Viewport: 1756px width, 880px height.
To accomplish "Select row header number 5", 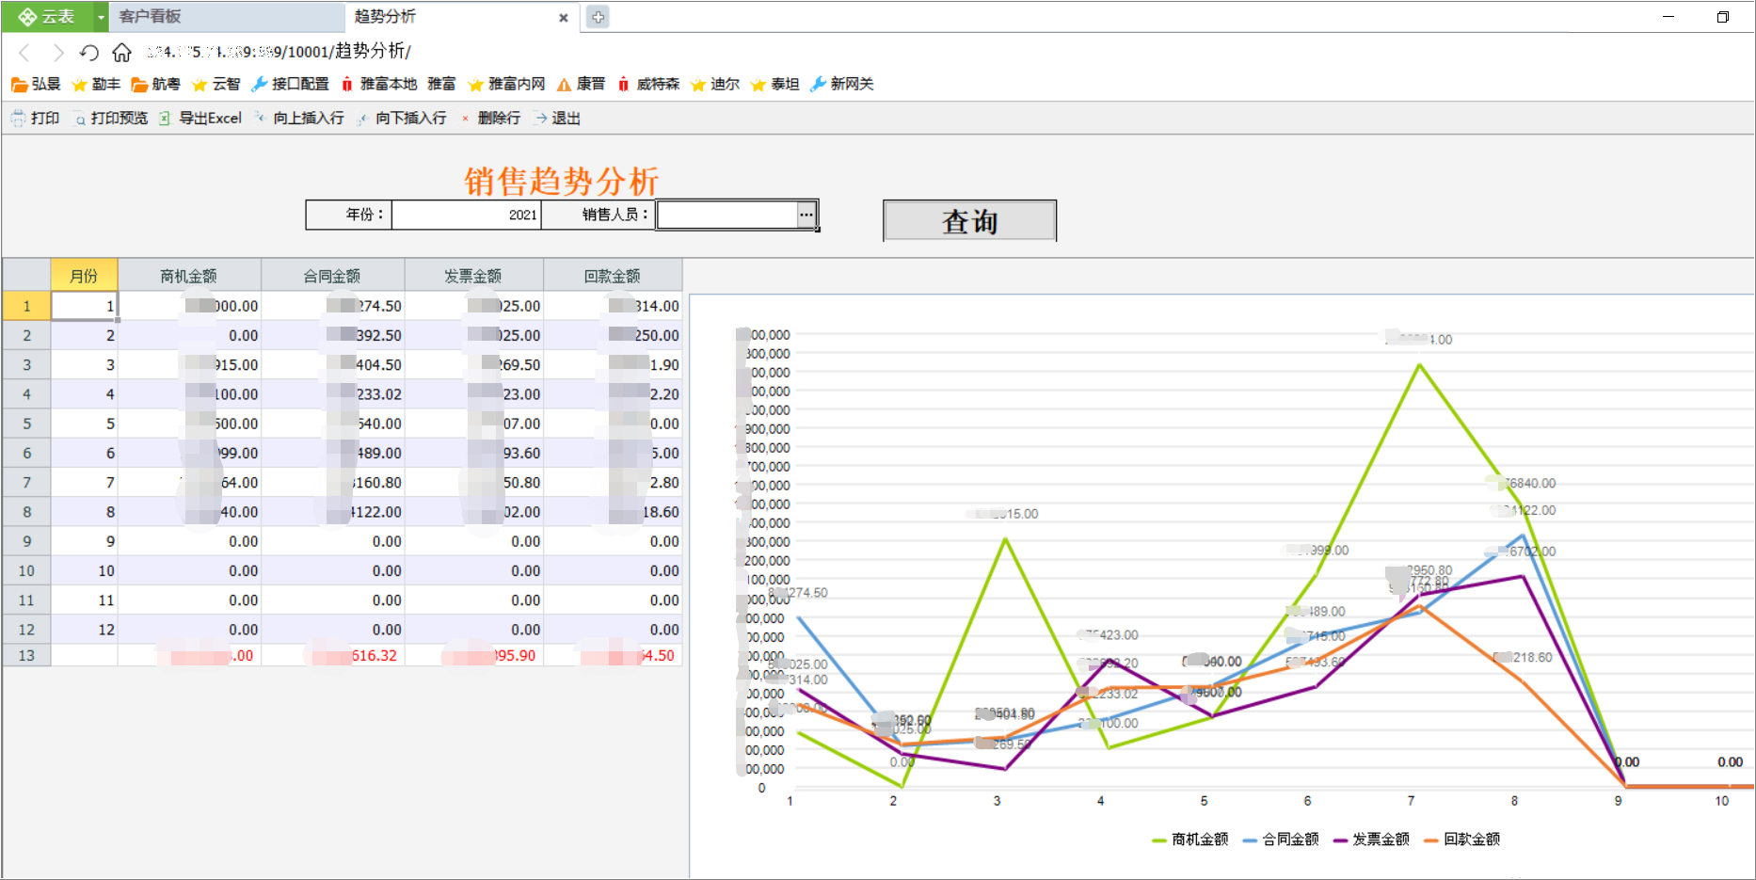I will (x=26, y=424).
